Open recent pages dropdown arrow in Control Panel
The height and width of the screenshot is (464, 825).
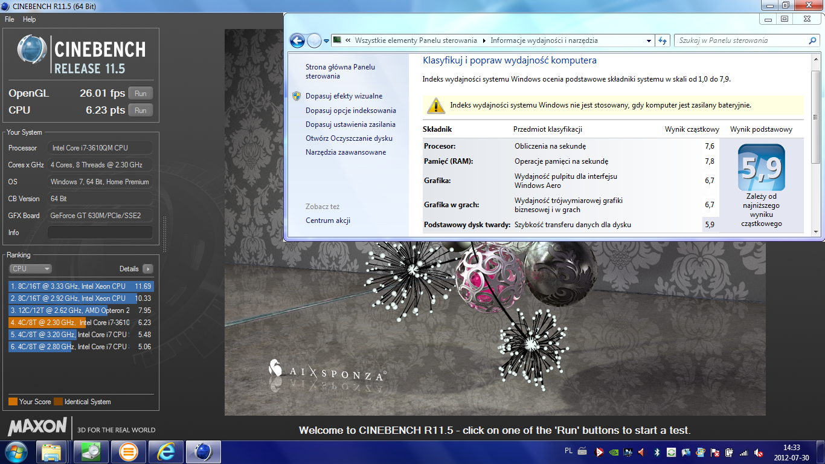point(327,41)
